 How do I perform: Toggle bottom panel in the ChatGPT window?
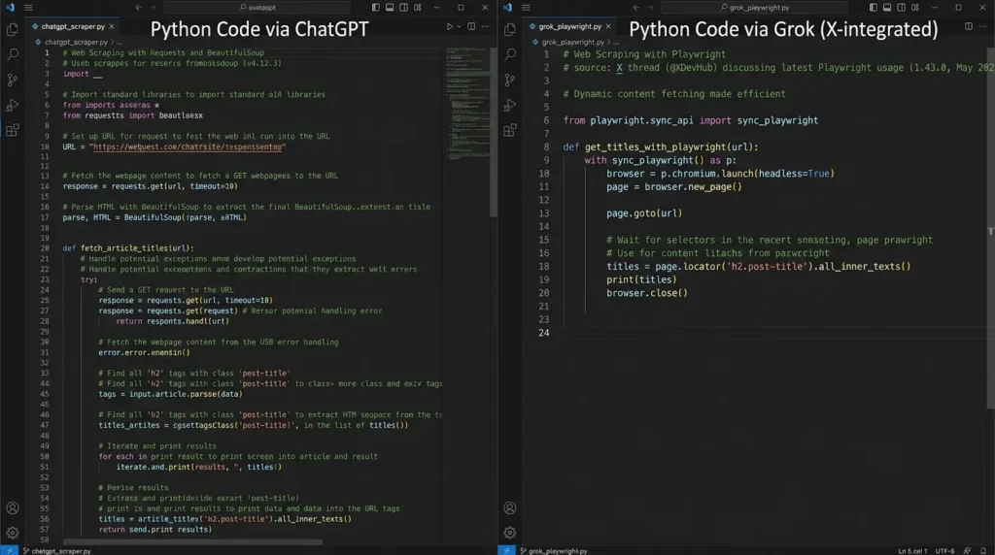tap(390, 8)
